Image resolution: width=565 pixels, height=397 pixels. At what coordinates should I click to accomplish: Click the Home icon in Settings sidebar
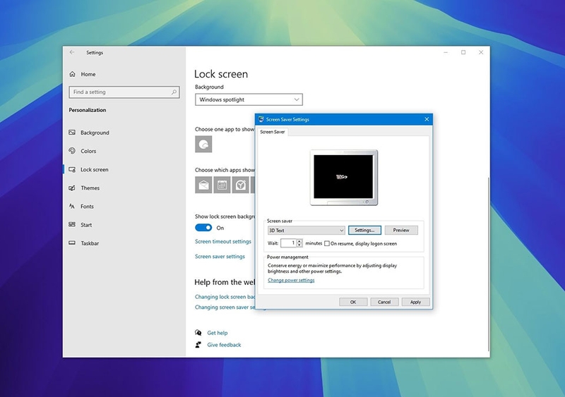[x=73, y=74]
